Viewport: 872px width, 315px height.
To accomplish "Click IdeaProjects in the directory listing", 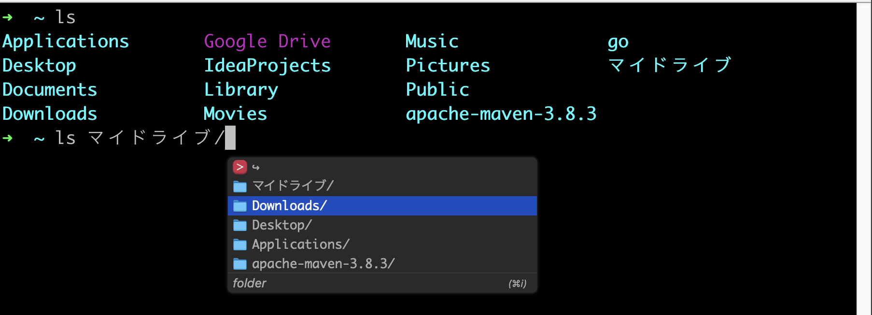I will [x=267, y=65].
